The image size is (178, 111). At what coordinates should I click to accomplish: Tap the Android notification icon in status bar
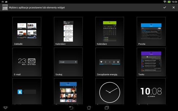click(x=6, y=2)
